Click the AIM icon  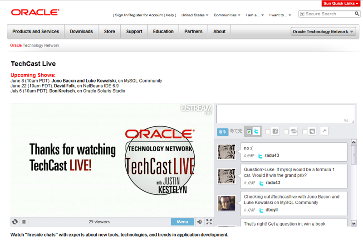(x=294, y=131)
